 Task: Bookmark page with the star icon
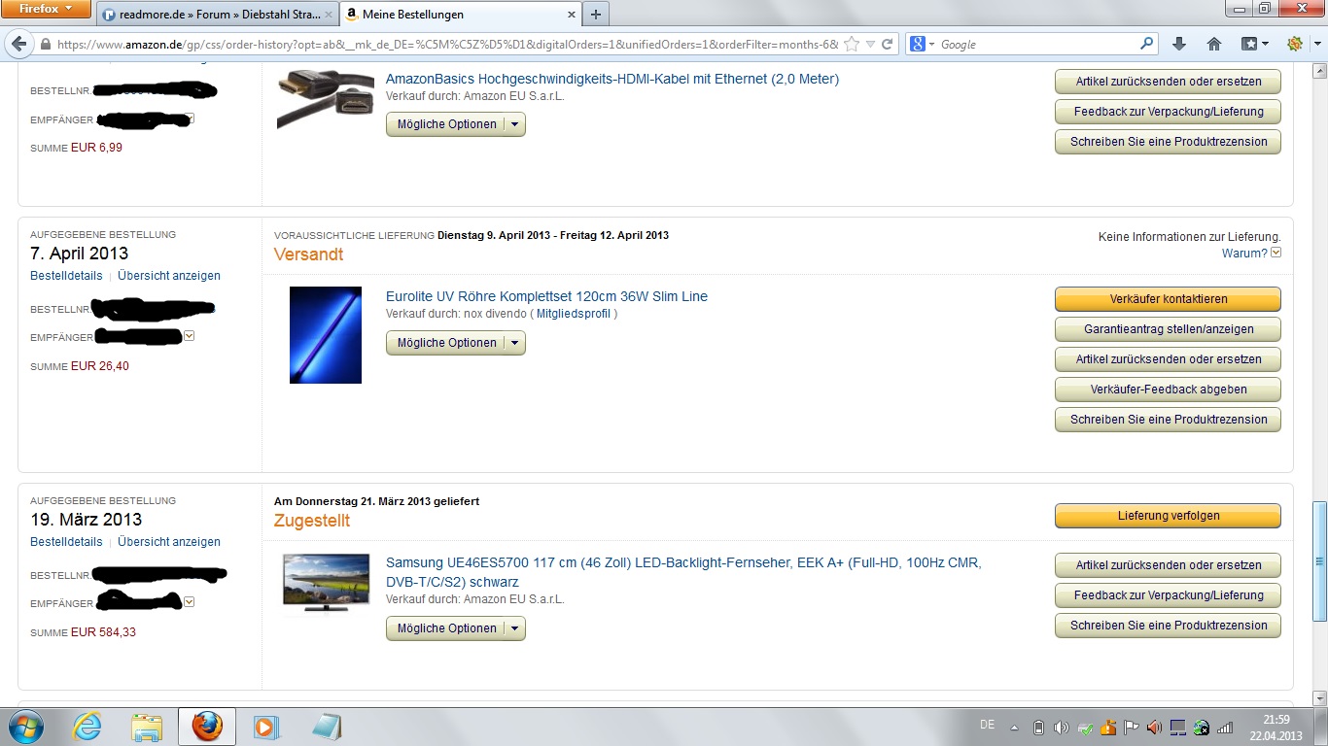(x=852, y=44)
